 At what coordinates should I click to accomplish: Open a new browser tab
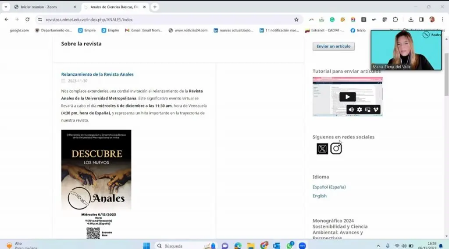155,7
